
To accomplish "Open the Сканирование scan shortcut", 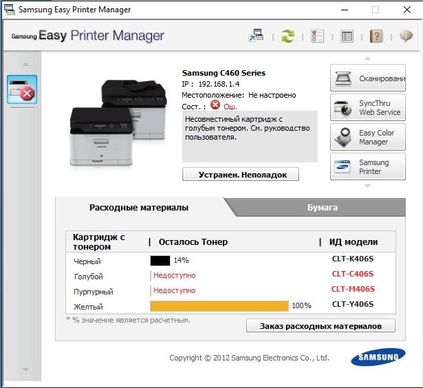I will coord(368,79).
